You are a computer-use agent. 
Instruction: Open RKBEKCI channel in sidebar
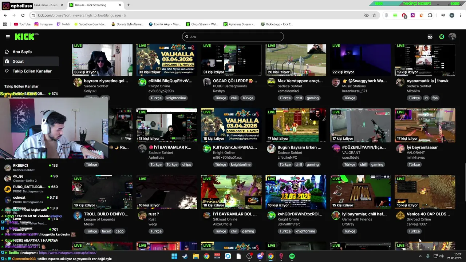click(31, 168)
